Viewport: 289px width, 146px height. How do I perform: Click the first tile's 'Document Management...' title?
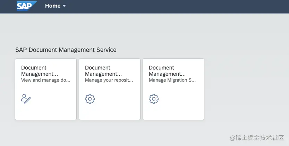[x=40, y=71]
